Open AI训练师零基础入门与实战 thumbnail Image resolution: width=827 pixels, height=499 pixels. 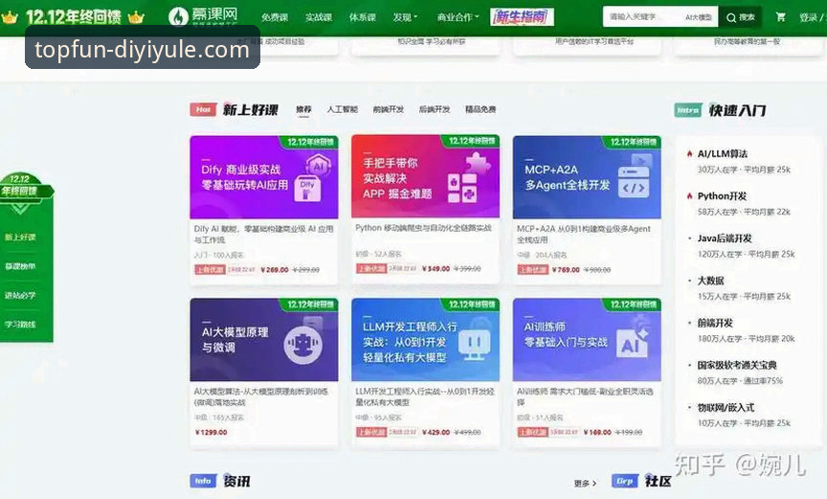click(587, 339)
